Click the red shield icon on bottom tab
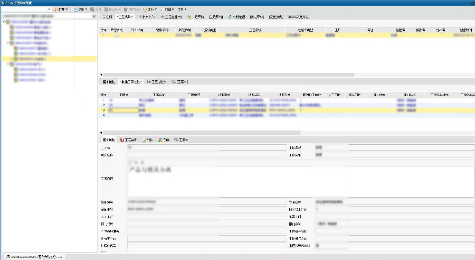 coord(122,140)
